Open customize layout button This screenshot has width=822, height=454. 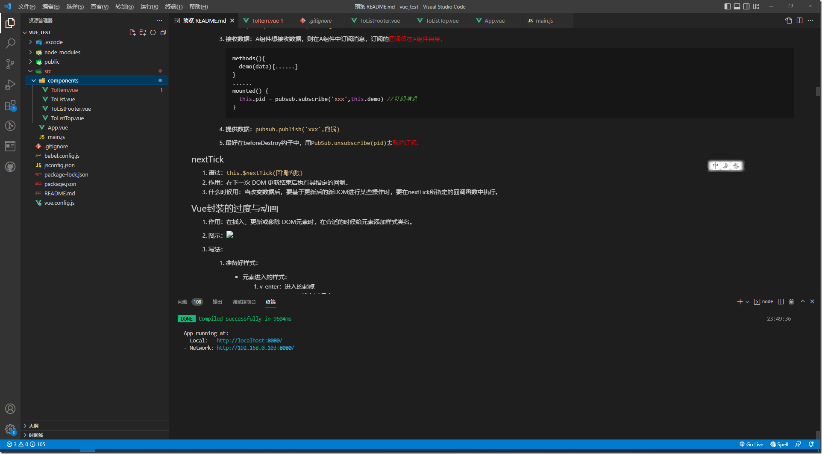[756, 6]
